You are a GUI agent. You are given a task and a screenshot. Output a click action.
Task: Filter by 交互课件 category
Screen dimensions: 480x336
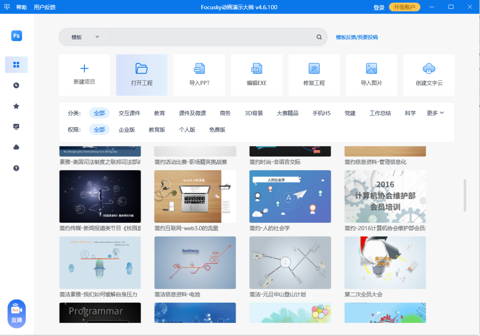pos(129,113)
